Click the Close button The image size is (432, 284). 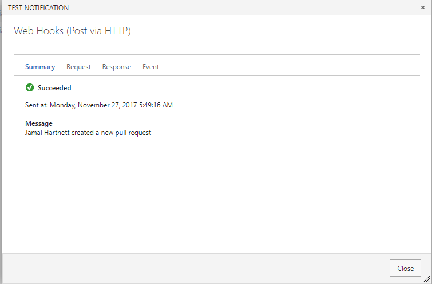[405, 268]
